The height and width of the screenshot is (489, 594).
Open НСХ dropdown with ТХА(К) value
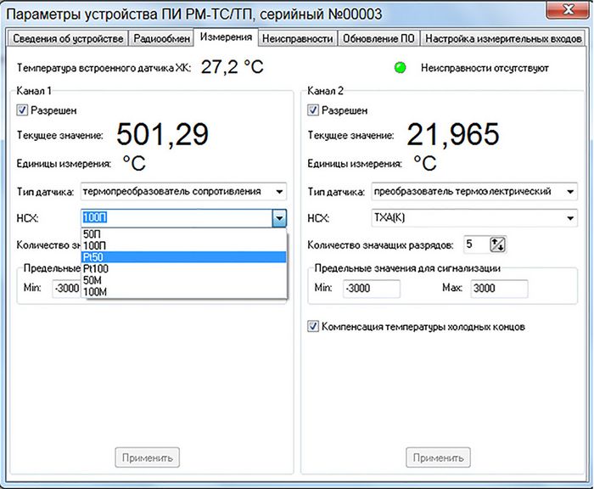tap(569, 218)
